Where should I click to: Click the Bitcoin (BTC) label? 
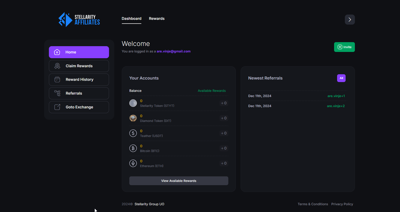(x=150, y=151)
